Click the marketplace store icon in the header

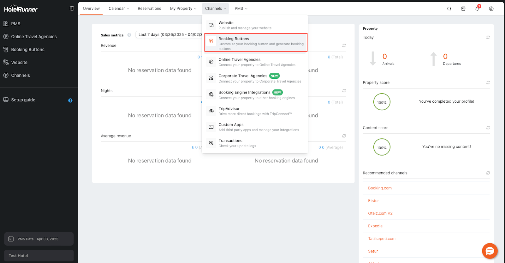[463, 9]
